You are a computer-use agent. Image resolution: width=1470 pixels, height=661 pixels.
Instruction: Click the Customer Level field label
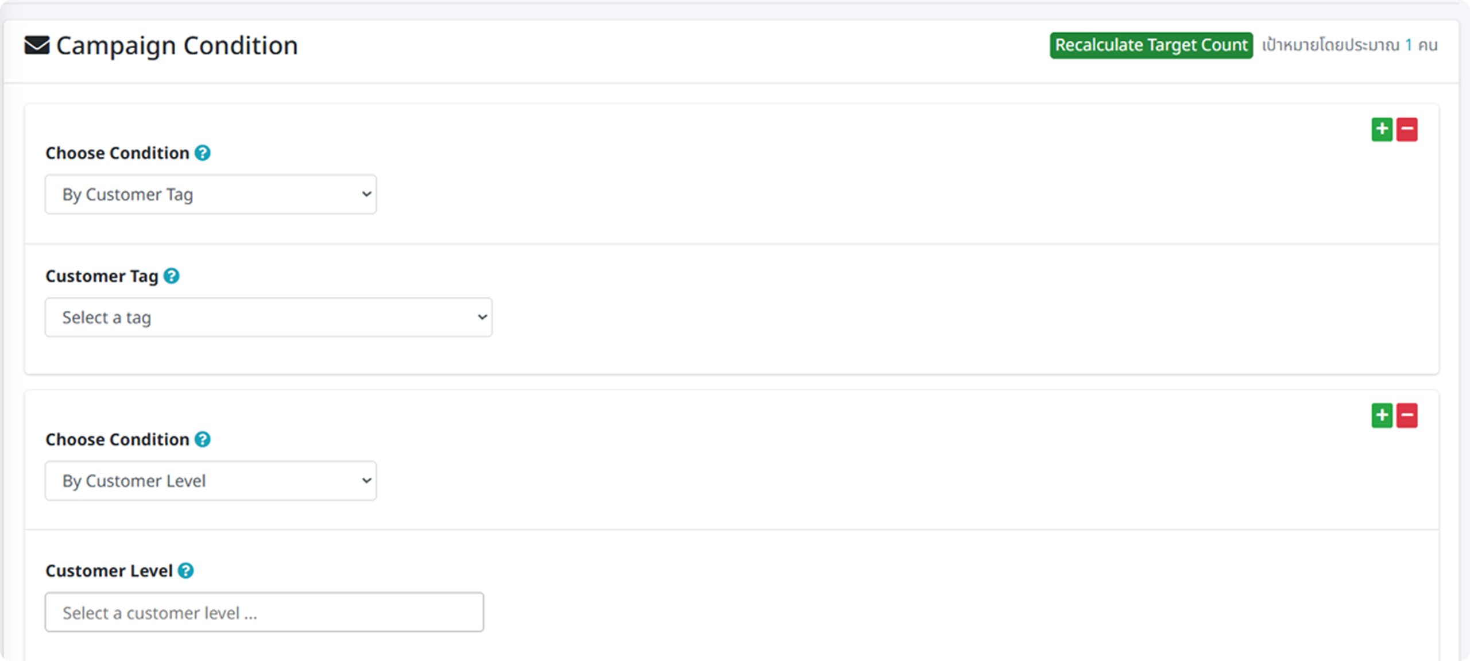tap(109, 571)
